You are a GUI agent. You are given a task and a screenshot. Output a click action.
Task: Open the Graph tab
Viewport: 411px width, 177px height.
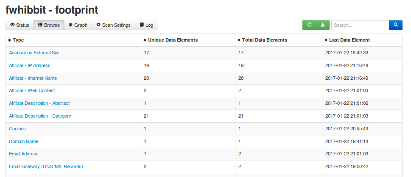pyautogui.click(x=78, y=25)
